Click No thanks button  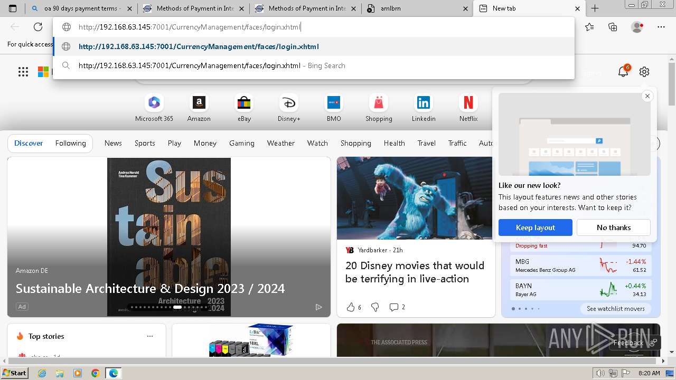click(614, 227)
